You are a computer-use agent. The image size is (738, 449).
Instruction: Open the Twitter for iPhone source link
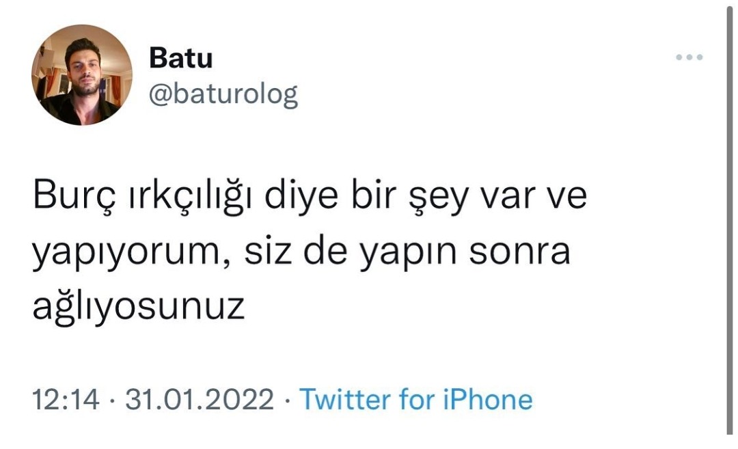[415, 399]
